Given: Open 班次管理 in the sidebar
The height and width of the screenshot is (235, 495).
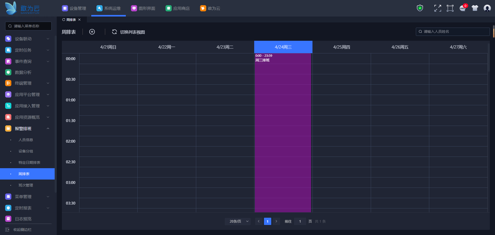Looking at the screenshot, I should [x=26, y=185].
